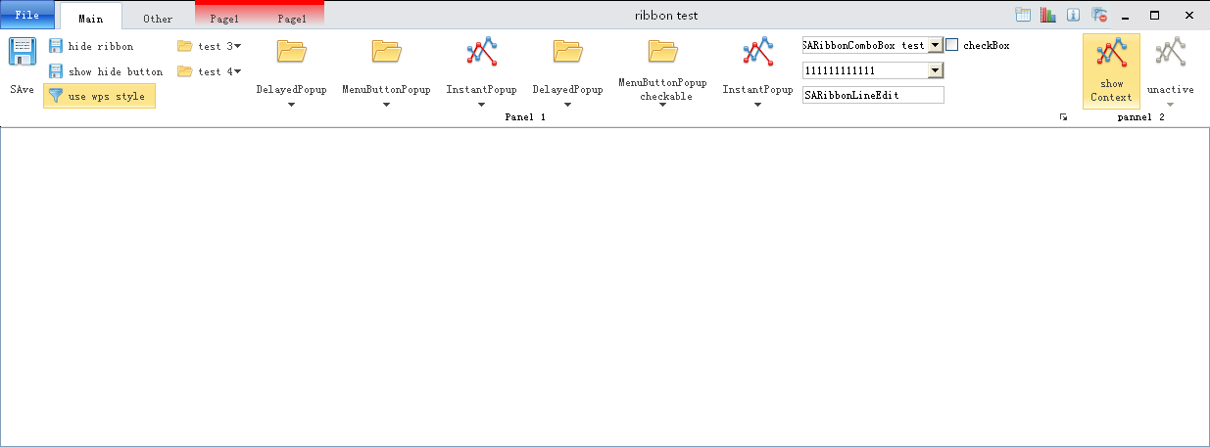1210x447 pixels.
Task: Open the SARibbonComboBox test dropdown
Action: [x=935, y=45]
